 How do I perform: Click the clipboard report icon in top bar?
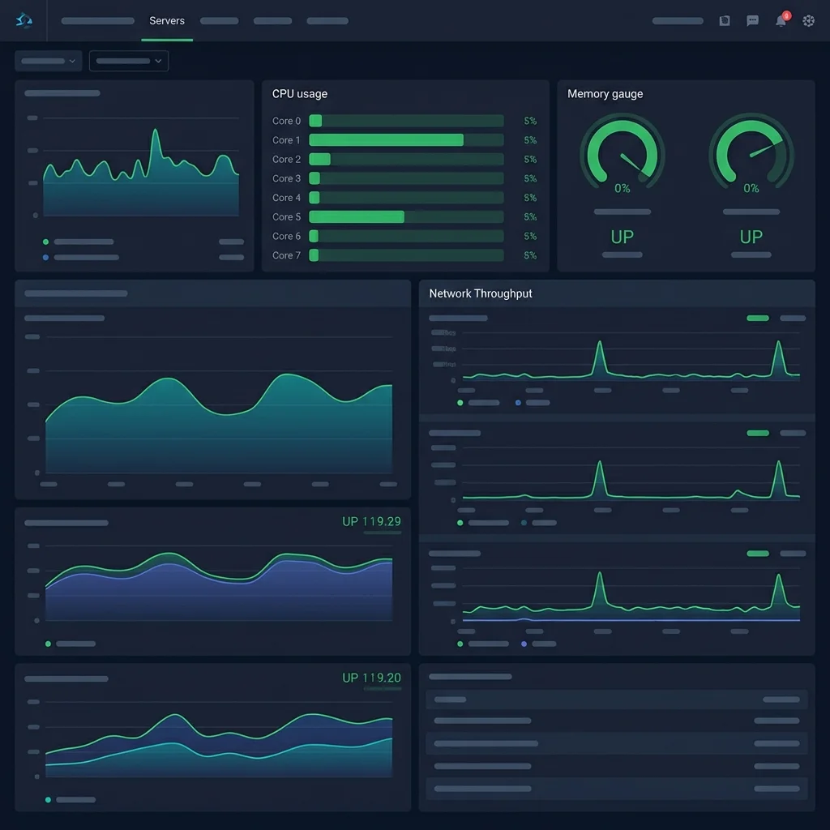click(x=724, y=20)
